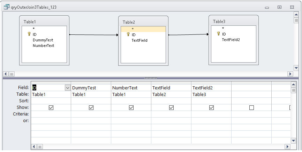Select the Table3 title bar
The width and height of the screenshot is (302, 152).
(233, 21)
